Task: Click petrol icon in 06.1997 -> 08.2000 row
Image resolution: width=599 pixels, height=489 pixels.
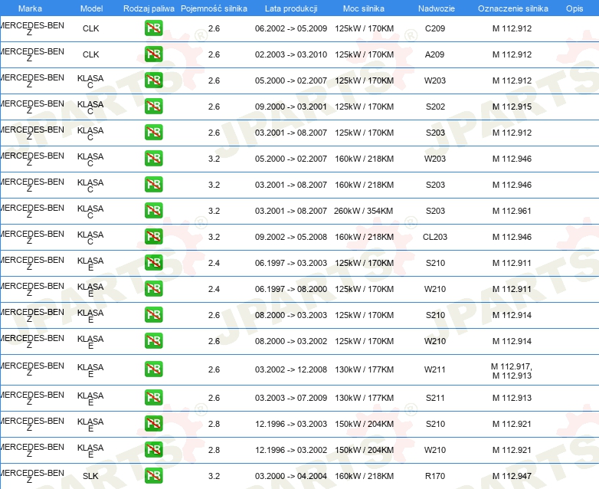Action: (153, 289)
